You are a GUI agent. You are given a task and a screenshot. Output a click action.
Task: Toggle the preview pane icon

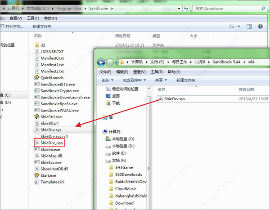[249, 27]
